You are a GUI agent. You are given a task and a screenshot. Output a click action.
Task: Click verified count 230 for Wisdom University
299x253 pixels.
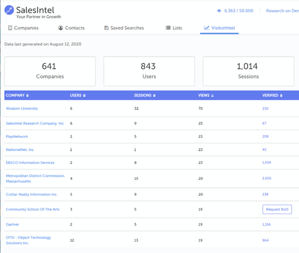265,109
